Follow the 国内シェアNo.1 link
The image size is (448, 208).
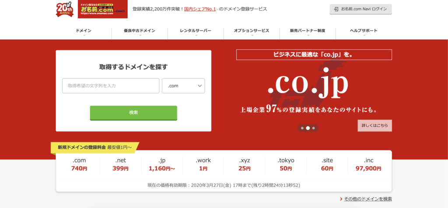(200, 9)
